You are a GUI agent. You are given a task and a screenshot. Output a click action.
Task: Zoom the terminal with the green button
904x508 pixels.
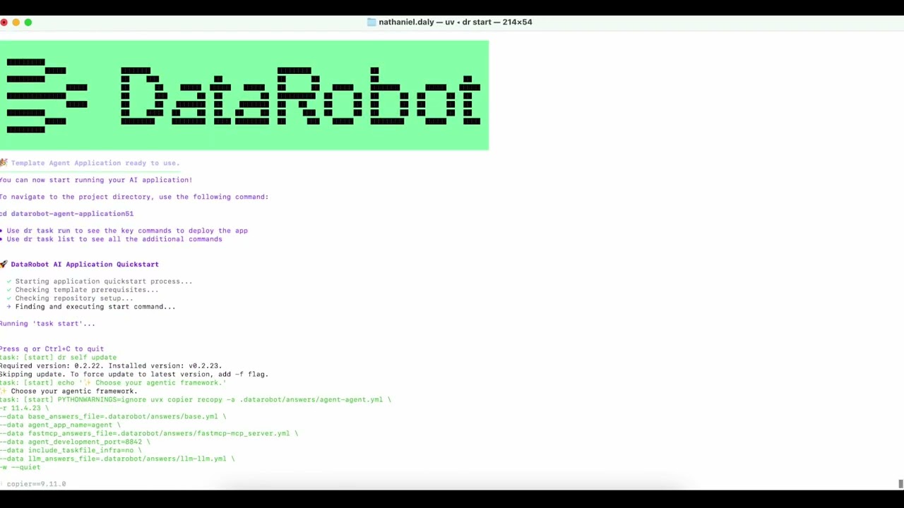click(28, 23)
